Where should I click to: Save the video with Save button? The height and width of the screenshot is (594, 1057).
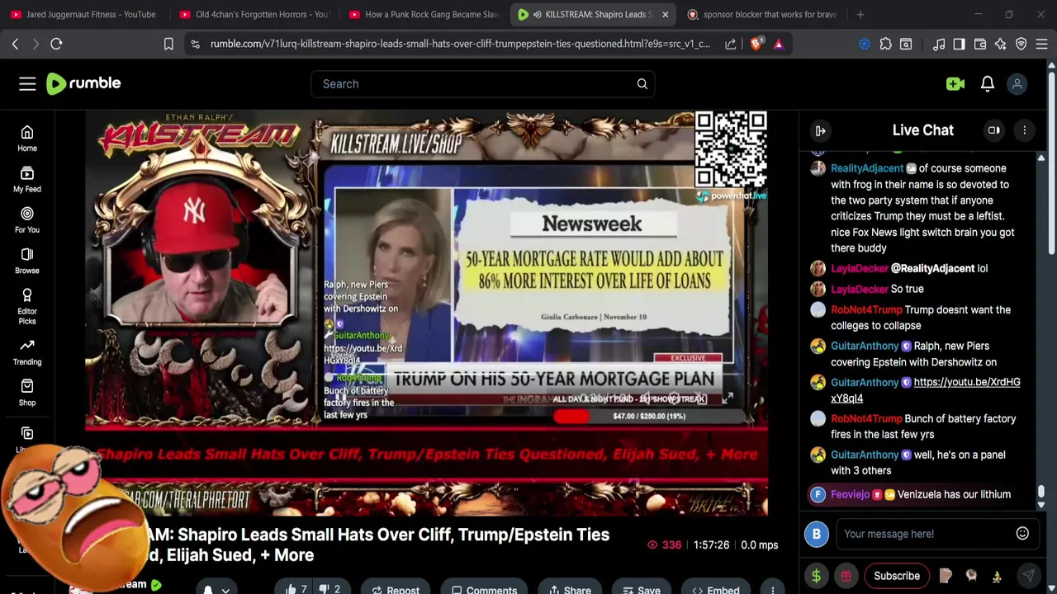click(641, 589)
